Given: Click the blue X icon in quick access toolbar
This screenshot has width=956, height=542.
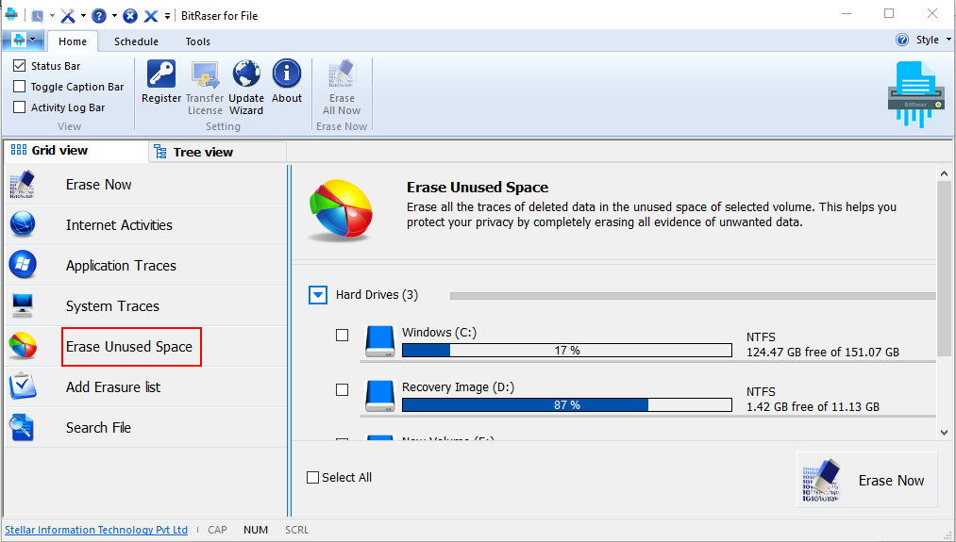Looking at the screenshot, I should tap(151, 16).
